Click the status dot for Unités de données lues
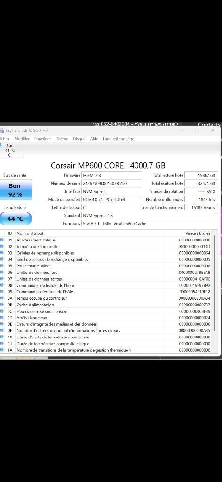Viewport: 222px width, 482px height. pyautogui.click(x=2, y=273)
